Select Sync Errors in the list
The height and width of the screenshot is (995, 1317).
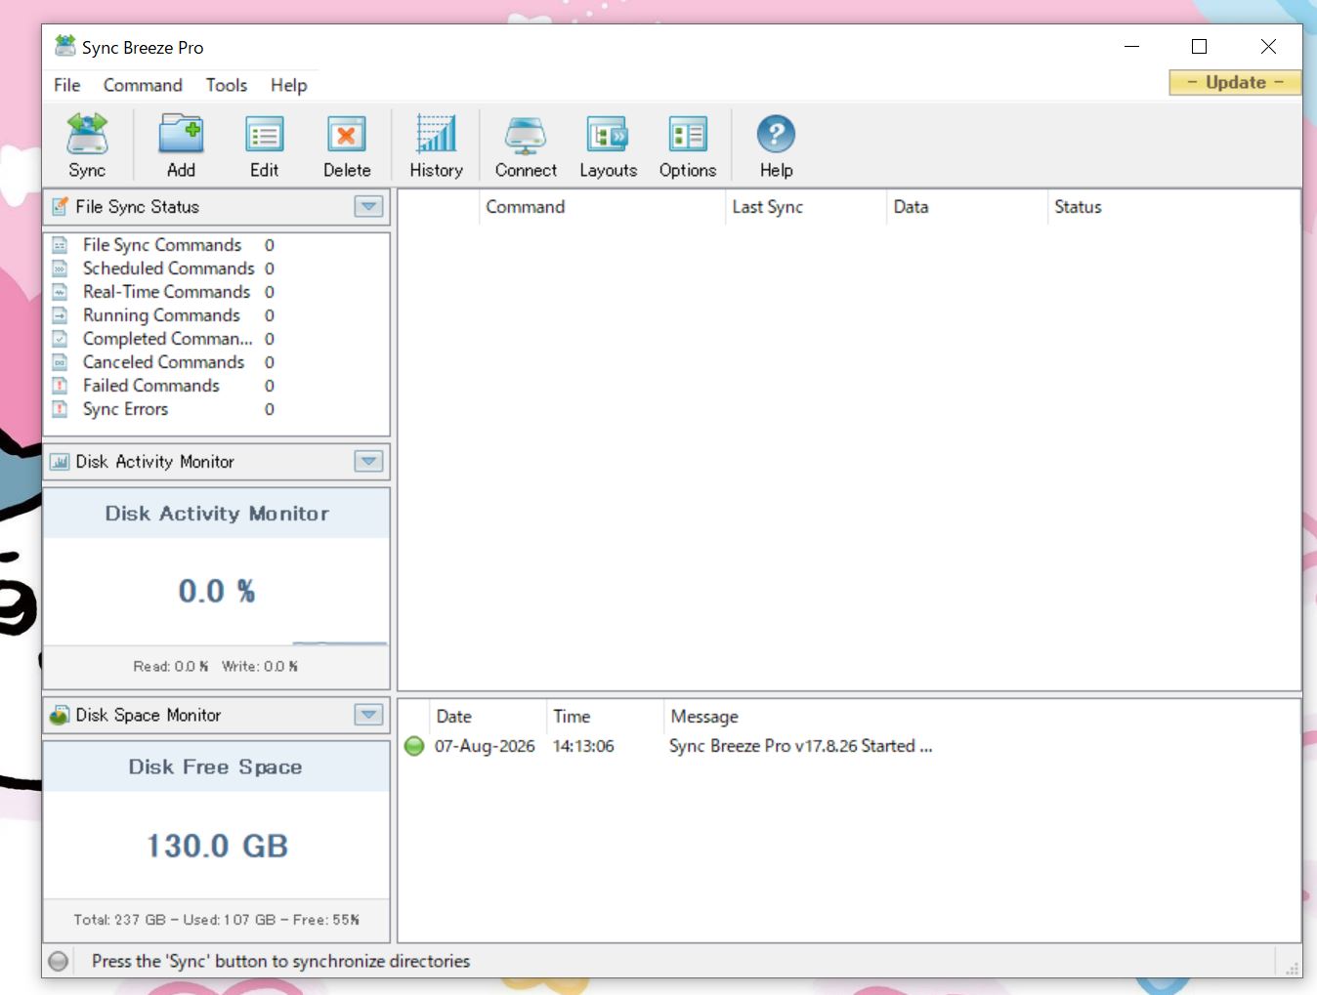coord(125,409)
